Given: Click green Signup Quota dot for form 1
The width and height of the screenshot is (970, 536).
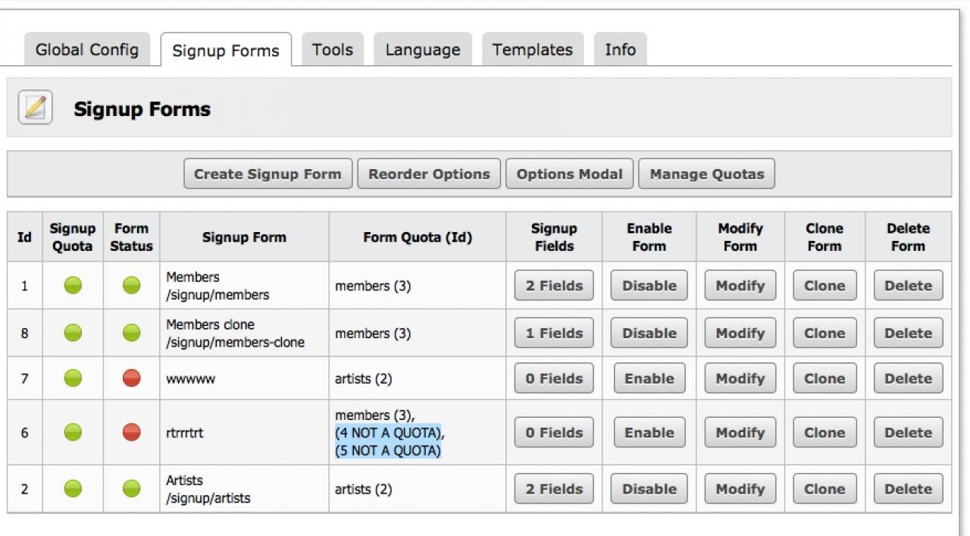Looking at the screenshot, I should tap(73, 286).
